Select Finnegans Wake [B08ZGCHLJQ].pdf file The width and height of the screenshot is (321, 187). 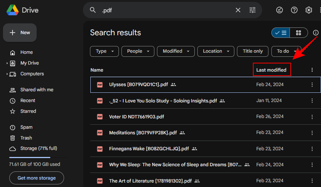point(149,149)
